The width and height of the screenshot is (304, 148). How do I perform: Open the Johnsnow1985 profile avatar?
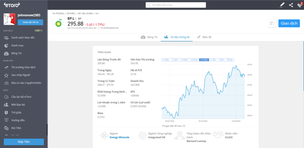9,19
